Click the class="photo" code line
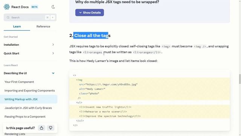The width and height of the screenshot is (241, 136). 89,93
